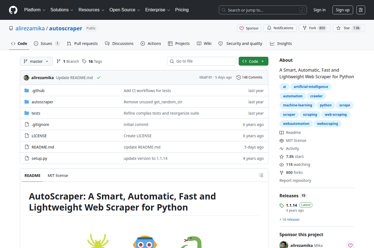Image resolution: width=374 pixels, height=248 pixels.
Task: Click the .gitignore file icon
Action: click(27, 125)
